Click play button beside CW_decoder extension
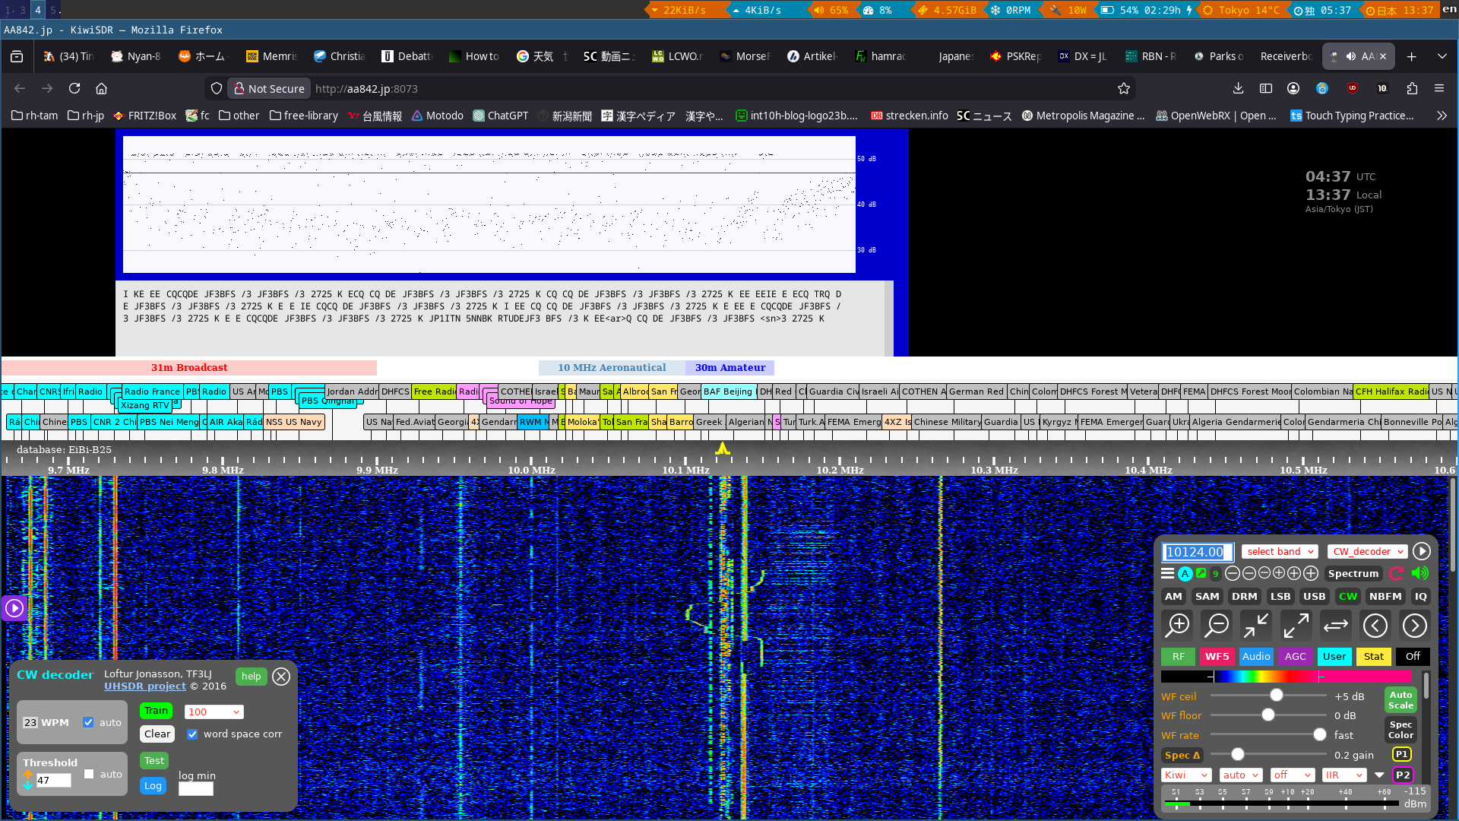 (x=1422, y=551)
